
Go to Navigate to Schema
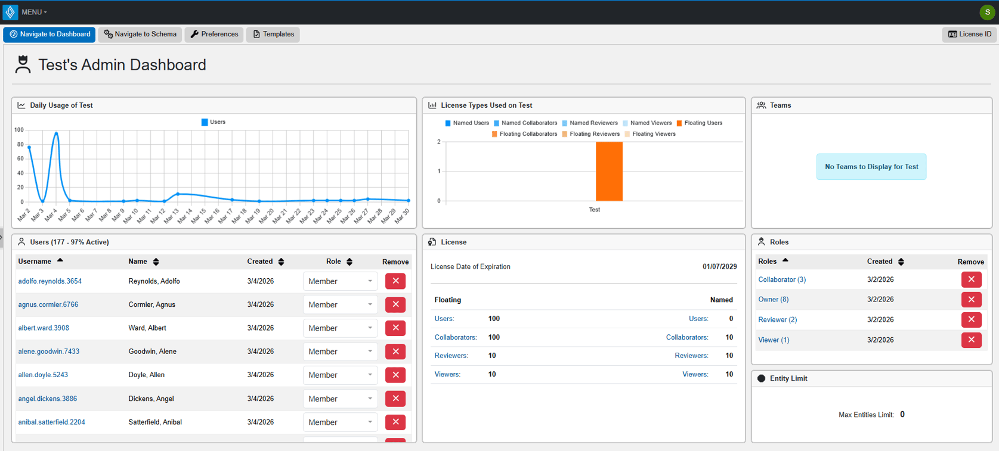tap(140, 35)
